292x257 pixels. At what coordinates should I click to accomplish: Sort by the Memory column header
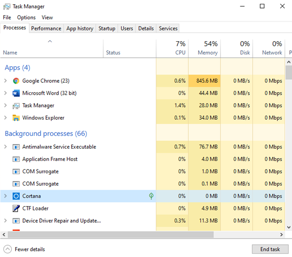204,48
